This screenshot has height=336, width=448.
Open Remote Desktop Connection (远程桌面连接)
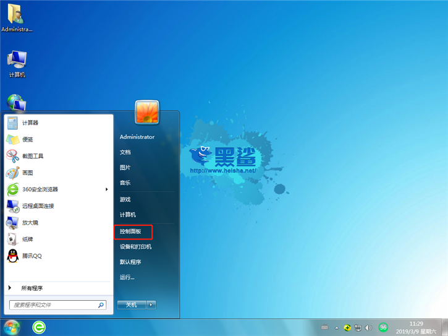point(38,205)
